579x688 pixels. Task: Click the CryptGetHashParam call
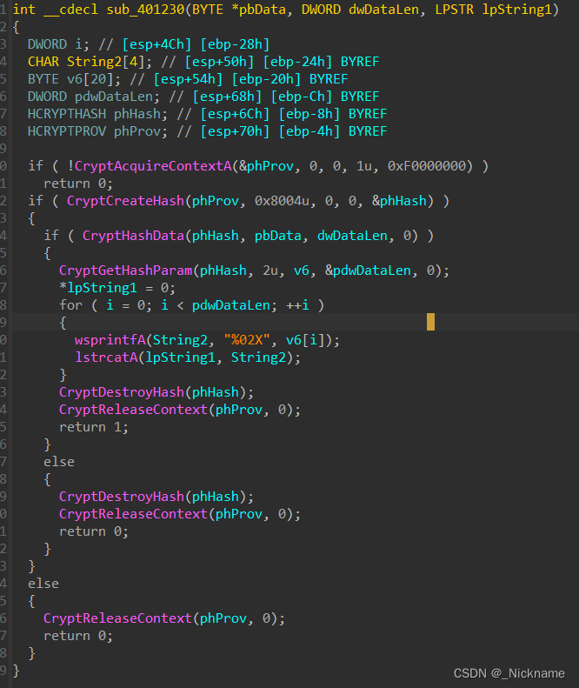pos(126,271)
